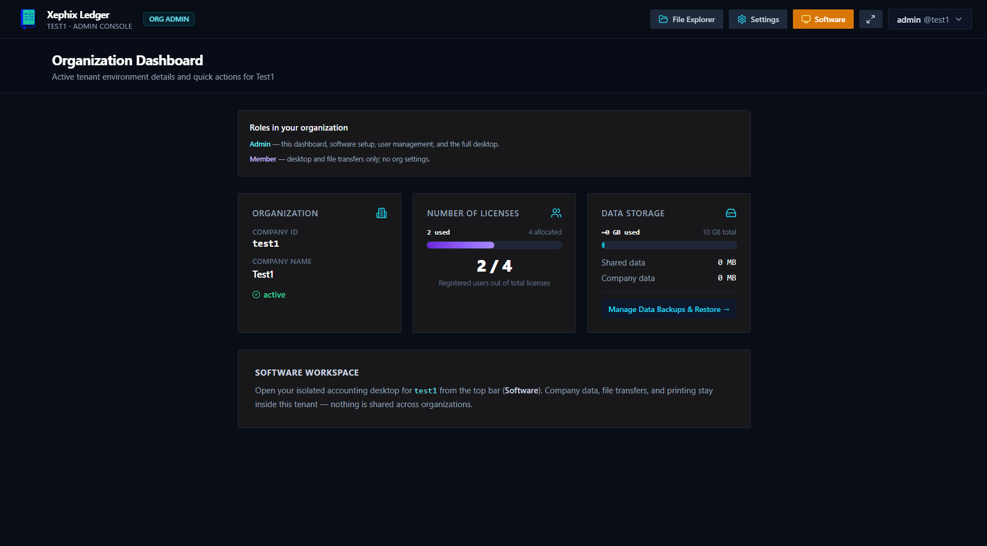Launch the Software desktop button
Image resolution: width=987 pixels, height=546 pixels.
point(823,19)
